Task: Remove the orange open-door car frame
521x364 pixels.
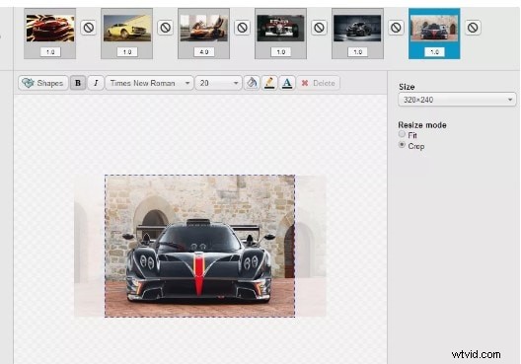Action: pyautogui.click(x=242, y=28)
